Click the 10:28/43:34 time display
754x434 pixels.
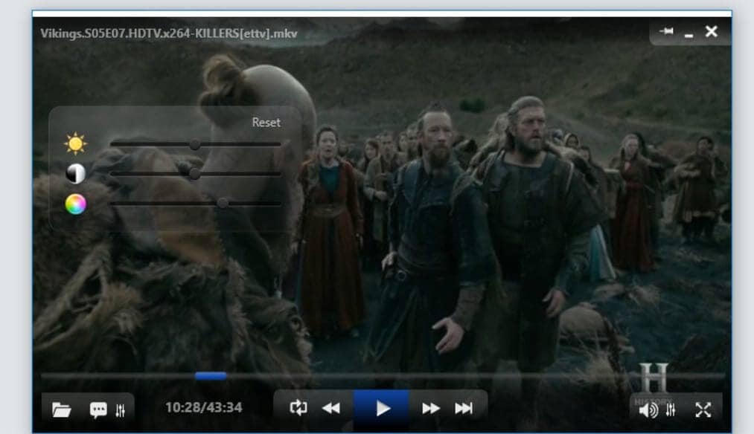(204, 407)
